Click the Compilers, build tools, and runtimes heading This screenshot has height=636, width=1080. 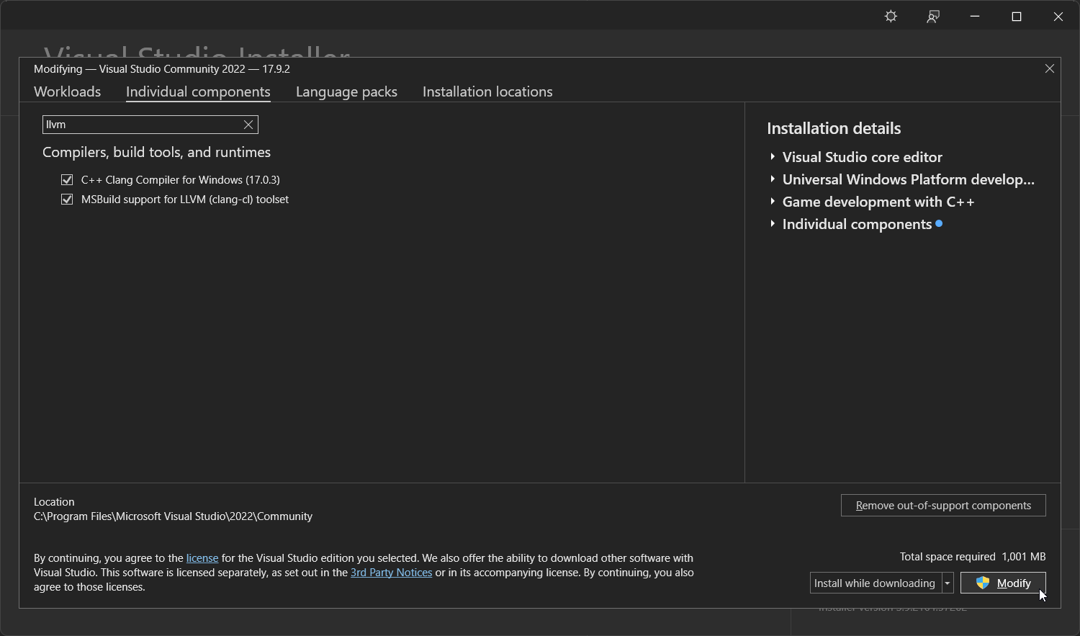pos(156,152)
